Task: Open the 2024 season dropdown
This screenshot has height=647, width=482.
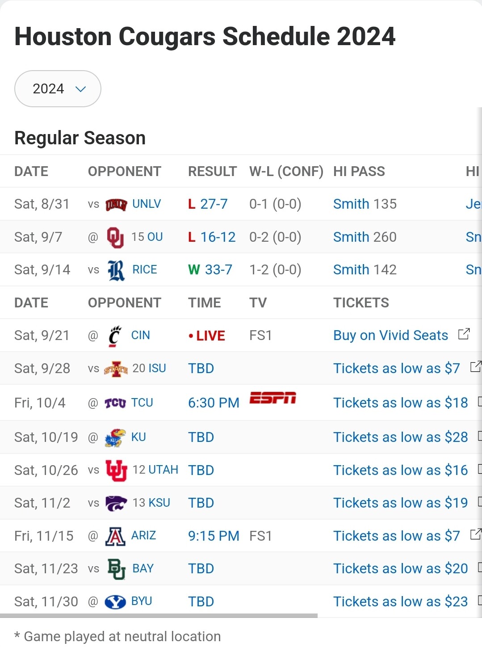Action: pos(58,88)
